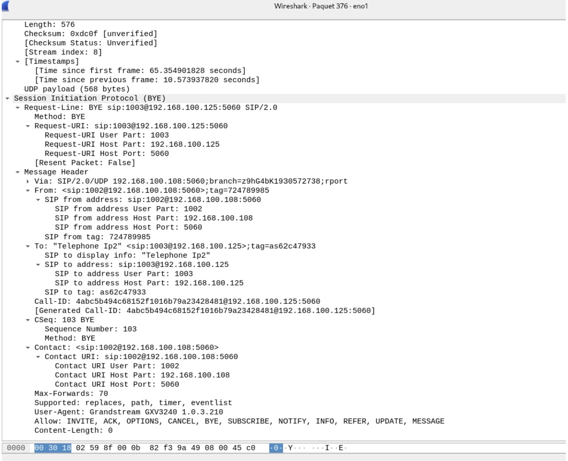Select the Checksum: 0xdc0f field
The width and height of the screenshot is (568, 461).
pyautogui.click(x=90, y=34)
